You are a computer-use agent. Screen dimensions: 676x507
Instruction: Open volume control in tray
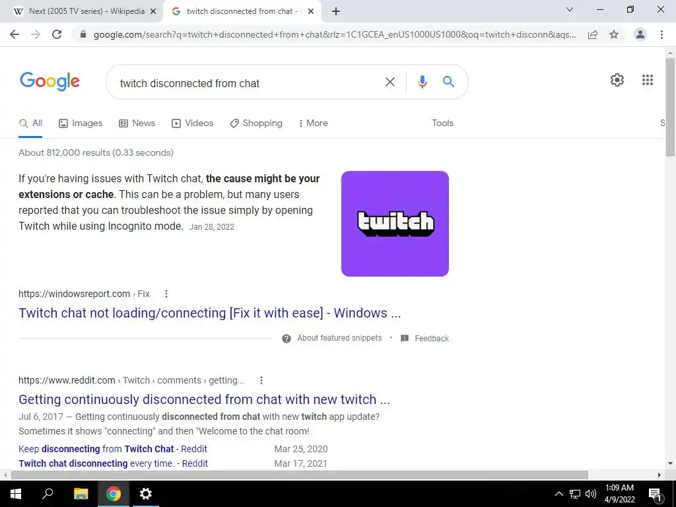[591, 494]
